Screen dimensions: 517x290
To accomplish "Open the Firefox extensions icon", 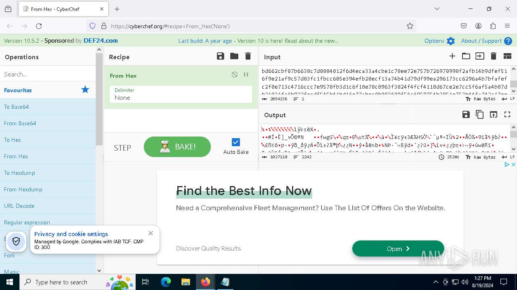I will [x=493, y=26].
